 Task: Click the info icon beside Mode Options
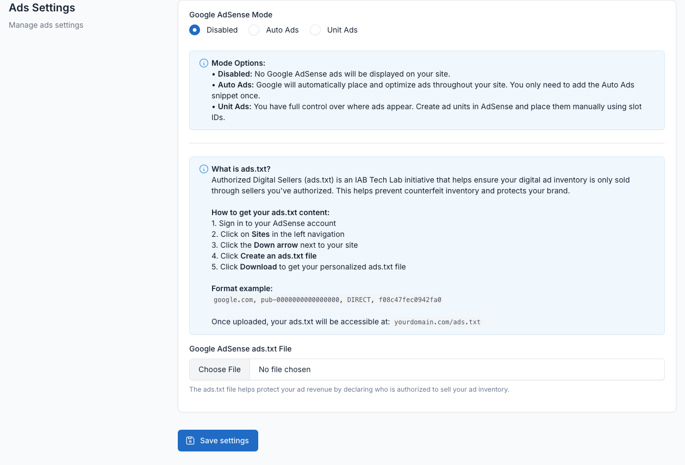pos(204,63)
